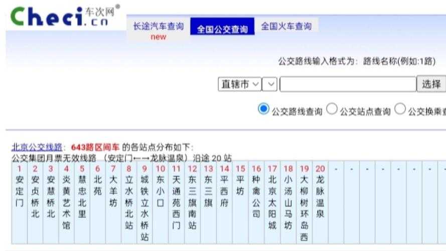Open the 北京公交线路 link
This screenshot has width=446, height=251.
click(37, 147)
